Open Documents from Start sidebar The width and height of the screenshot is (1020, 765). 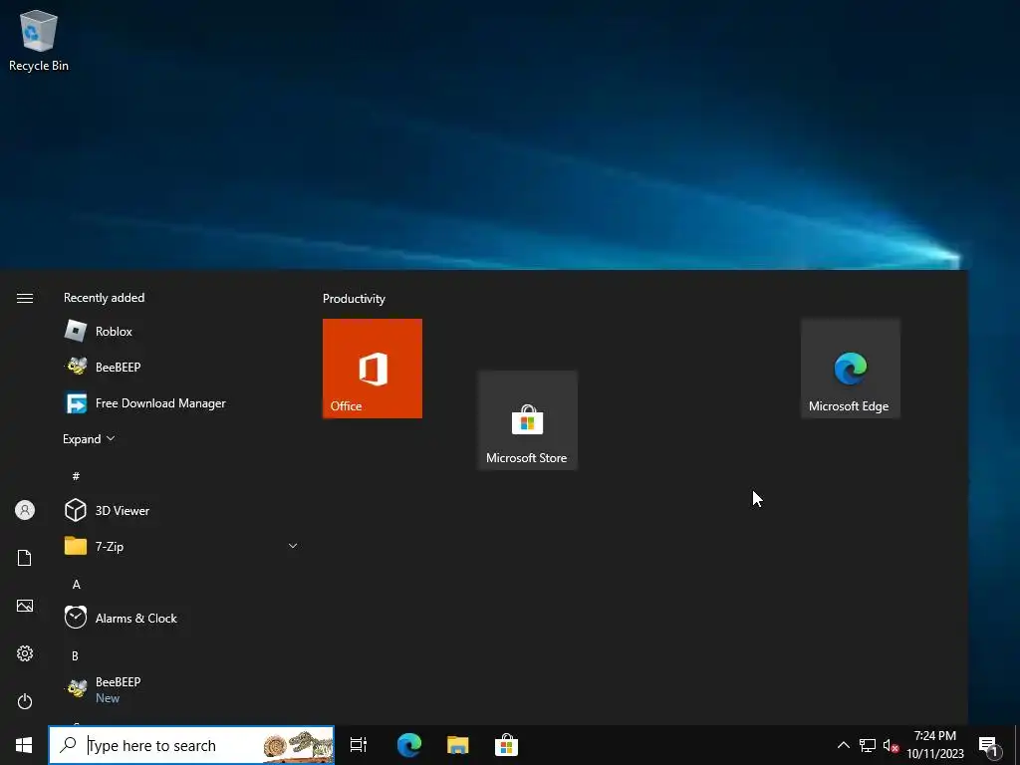point(25,558)
